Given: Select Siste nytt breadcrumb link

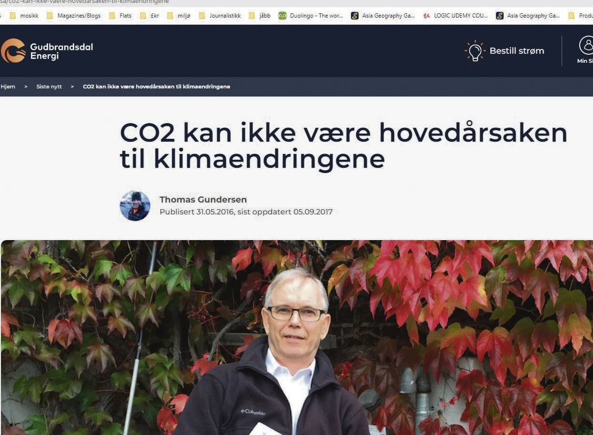Looking at the screenshot, I should pyautogui.click(x=49, y=87).
